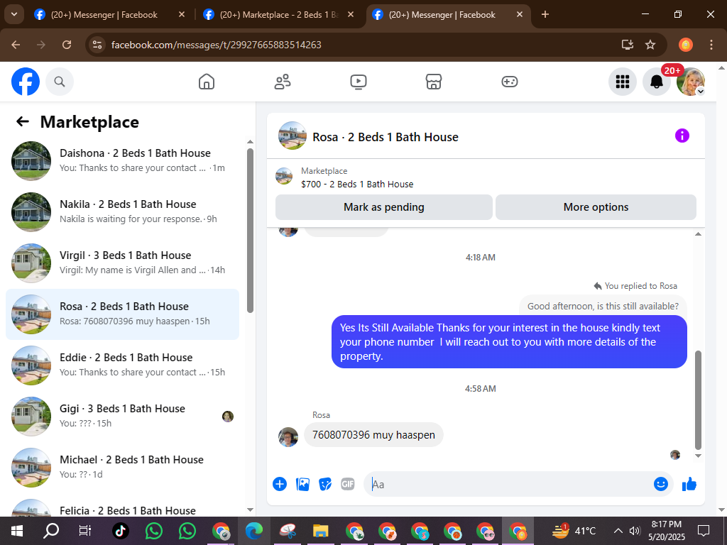
Task: Select Rosa's conversation in the list
Action: click(x=122, y=314)
